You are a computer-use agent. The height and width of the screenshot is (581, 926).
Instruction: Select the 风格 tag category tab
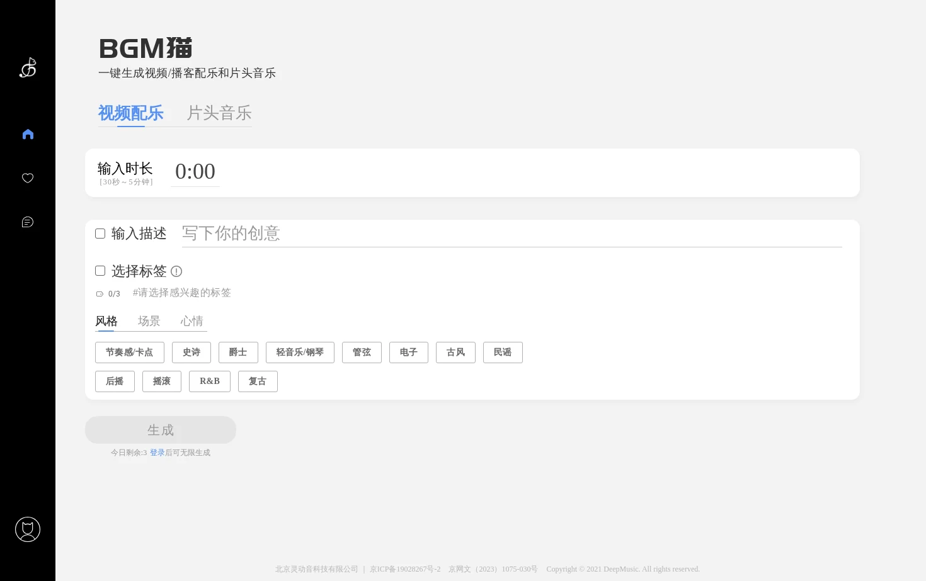[106, 321]
